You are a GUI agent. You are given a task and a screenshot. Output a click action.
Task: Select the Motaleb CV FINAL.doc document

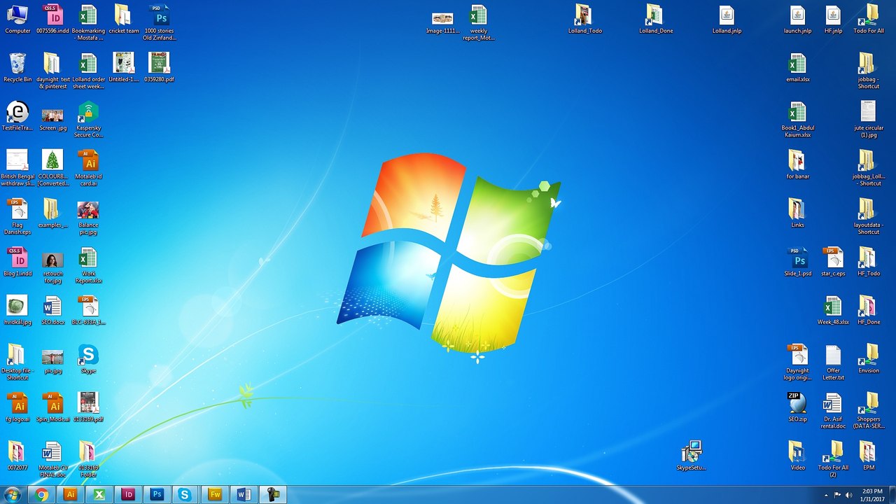coord(52,458)
